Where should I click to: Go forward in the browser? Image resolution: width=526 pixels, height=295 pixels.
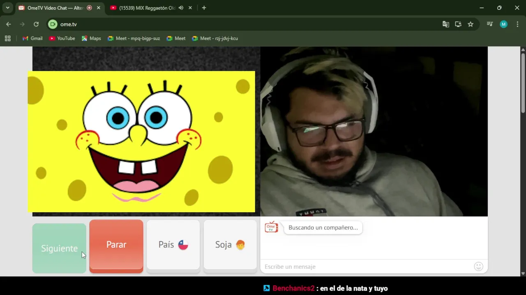[x=22, y=24]
